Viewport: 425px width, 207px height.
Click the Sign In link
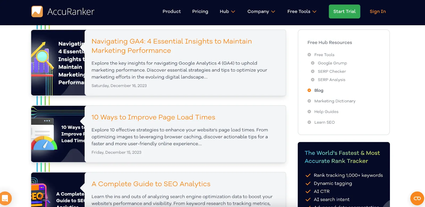(377, 11)
